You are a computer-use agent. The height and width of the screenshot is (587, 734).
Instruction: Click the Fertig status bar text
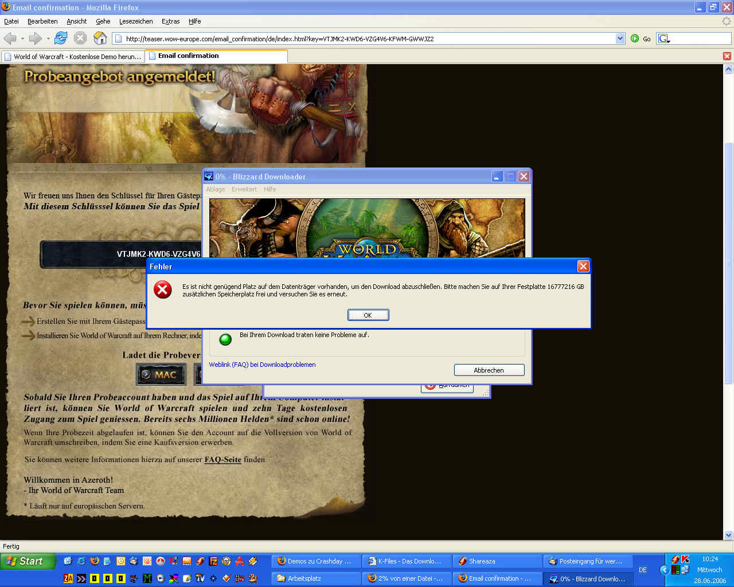(11, 546)
